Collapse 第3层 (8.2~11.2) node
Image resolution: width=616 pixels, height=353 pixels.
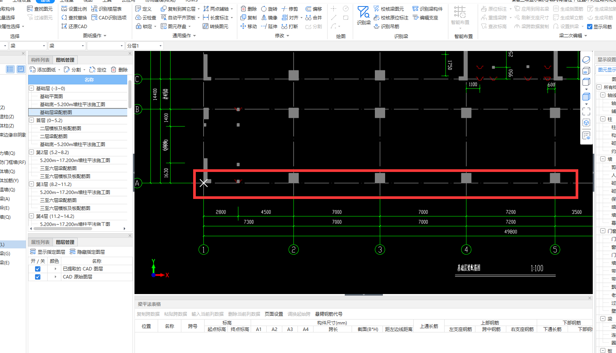pos(32,184)
